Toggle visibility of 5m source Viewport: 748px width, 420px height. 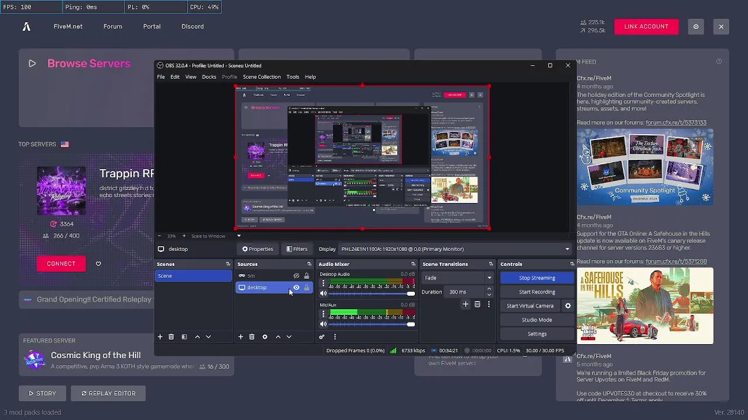296,276
